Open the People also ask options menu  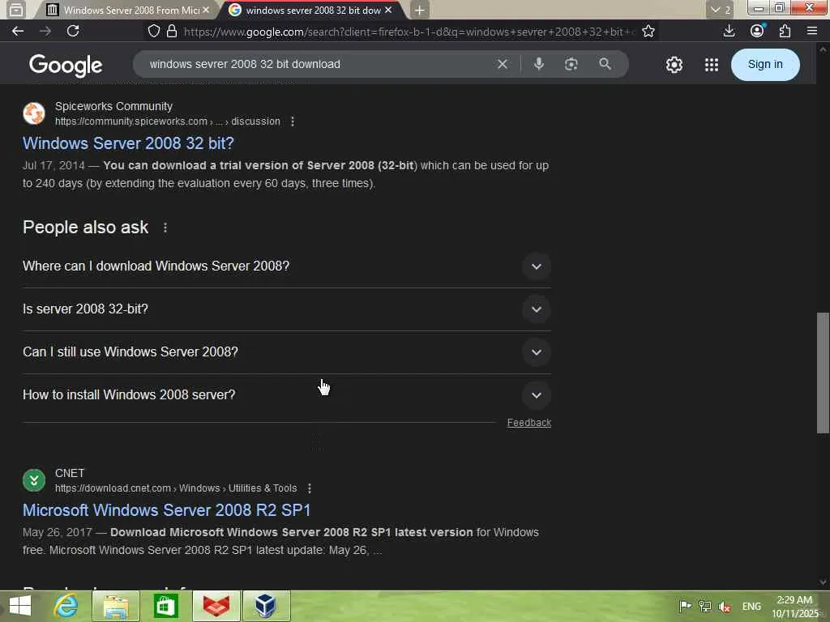pyautogui.click(x=165, y=228)
